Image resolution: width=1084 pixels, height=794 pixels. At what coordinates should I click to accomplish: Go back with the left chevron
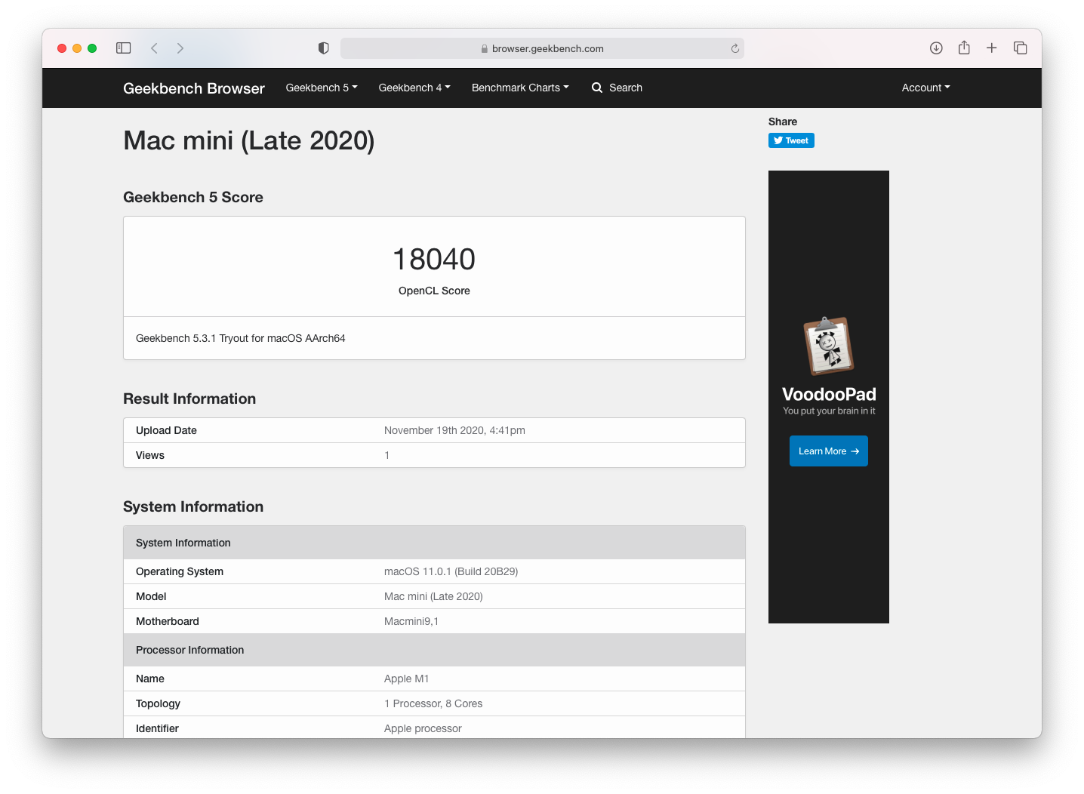click(154, 48)
